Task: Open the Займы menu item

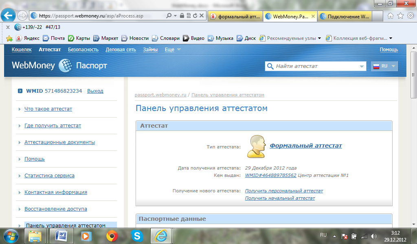Action: click(x=150, y=50)
